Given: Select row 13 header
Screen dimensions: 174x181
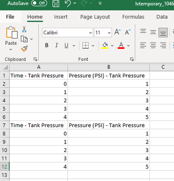Looking at the screenshot, I should coord(5,175).
